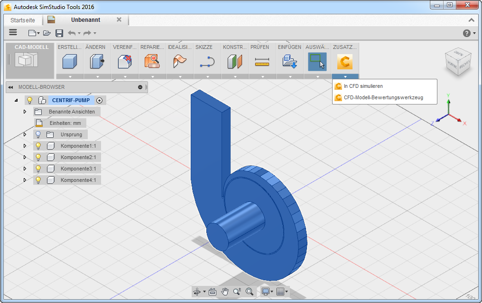
Task: Open the EINFÜGEN ribbon label
Action: tap(289, 47)
